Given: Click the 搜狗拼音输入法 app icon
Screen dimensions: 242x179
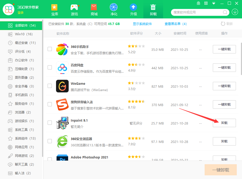Looking at the screenshot, I should click(x=62, y=105).
